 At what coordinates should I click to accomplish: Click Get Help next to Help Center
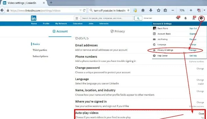click(193, 56)
